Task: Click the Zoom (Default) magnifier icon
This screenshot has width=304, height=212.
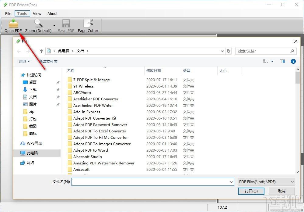Action: click(38, 23)
